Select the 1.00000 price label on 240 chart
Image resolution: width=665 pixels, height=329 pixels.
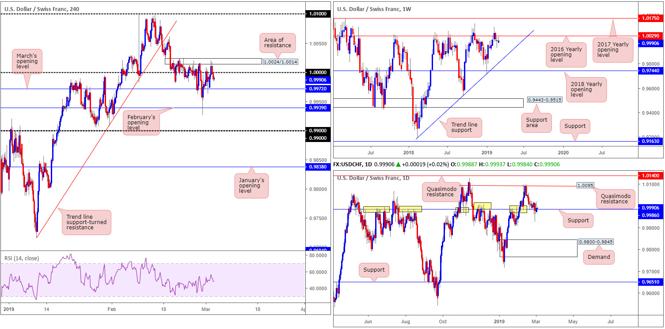point(318,72)
